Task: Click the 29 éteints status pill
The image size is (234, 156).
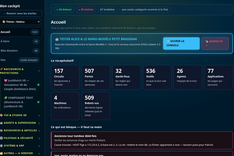Action: click(x=86, y=10)
